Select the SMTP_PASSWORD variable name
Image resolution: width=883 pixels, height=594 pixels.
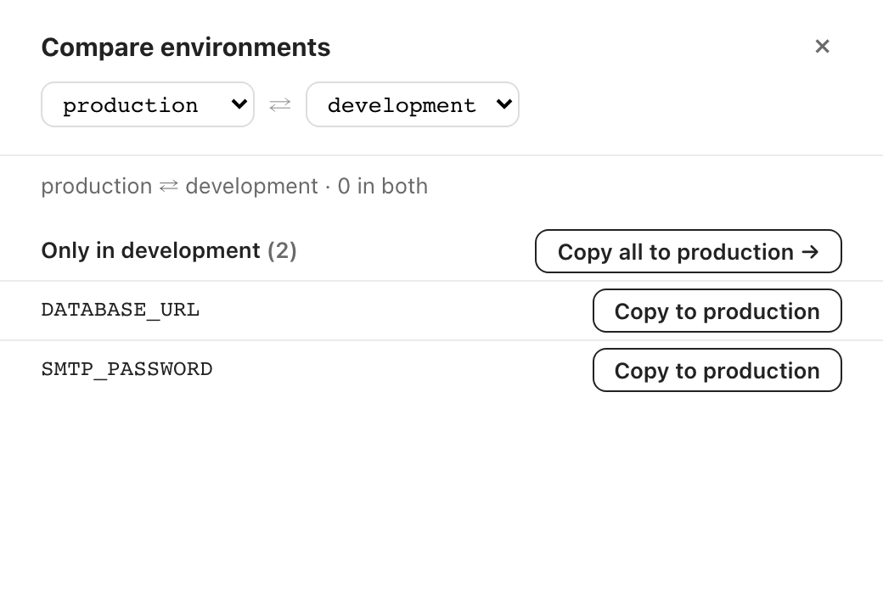127,369
